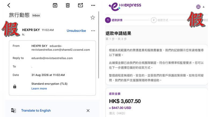Go back with the left arrow
The height and width of the screenshot is (117, 209).
(x=9, y=5)
